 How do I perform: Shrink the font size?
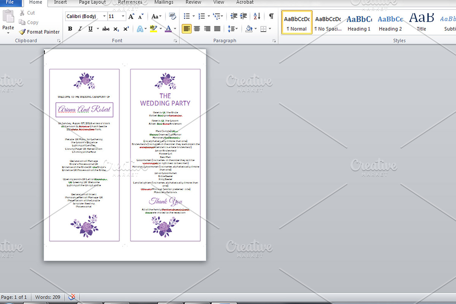coord(141,16)
